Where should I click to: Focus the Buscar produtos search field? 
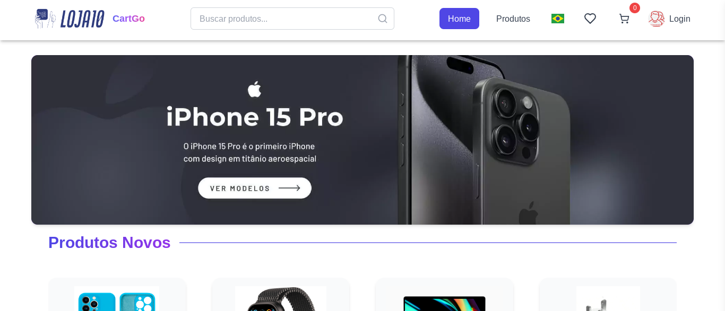tap(284, 19)
